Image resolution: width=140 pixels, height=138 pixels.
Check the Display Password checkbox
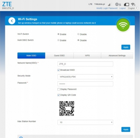[59, 89]
